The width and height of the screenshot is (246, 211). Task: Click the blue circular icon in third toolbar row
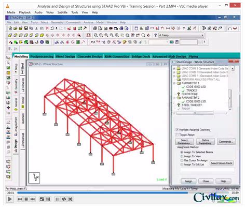click(x=42, y=42)
